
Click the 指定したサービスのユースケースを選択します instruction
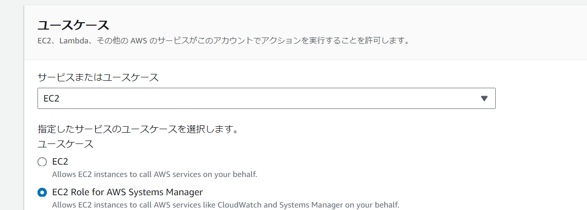pyautogui.click(x=138, y=130)
